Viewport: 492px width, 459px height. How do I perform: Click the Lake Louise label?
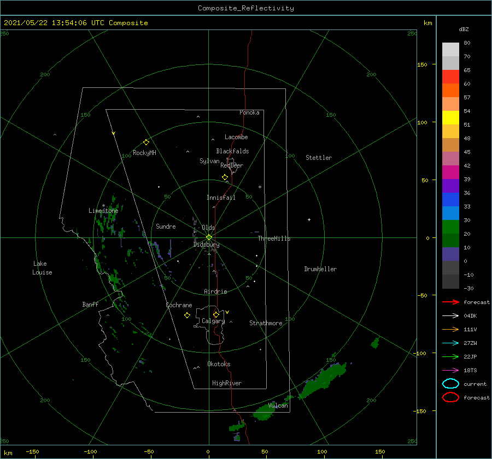click(x=42, y=268)
